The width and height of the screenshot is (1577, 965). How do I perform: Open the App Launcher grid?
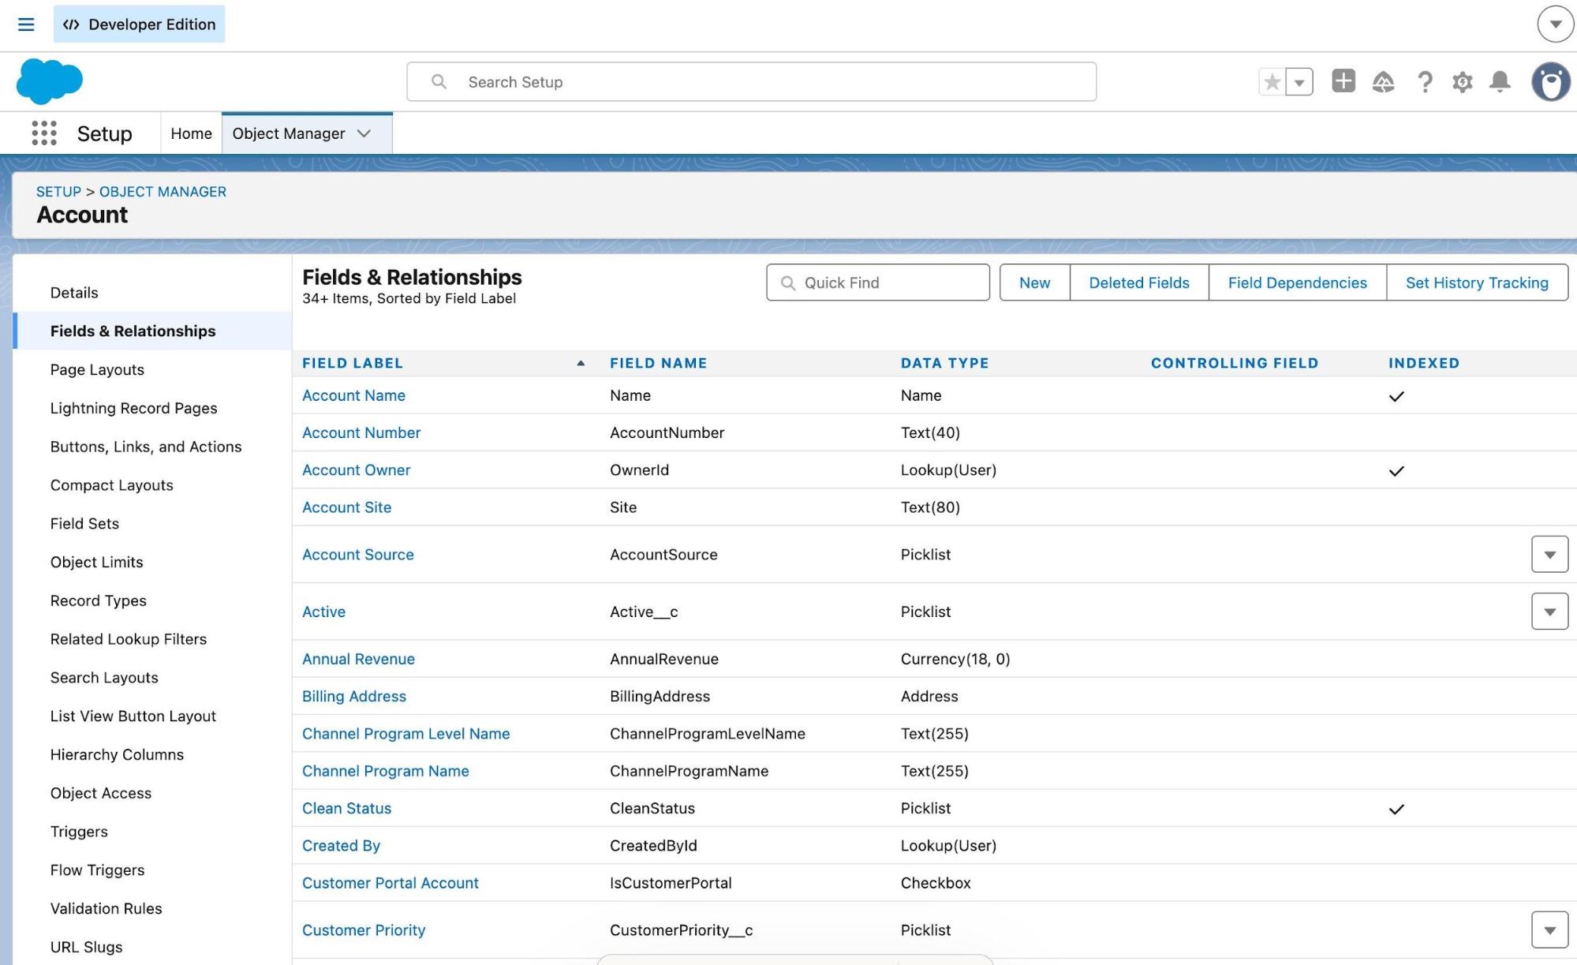(44, 133)
